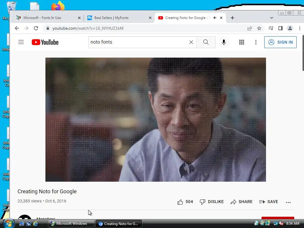The height and width of the screenshot is (228, 304).
Task: Open Chrome three-dot menu
Action: pos(300,28)
